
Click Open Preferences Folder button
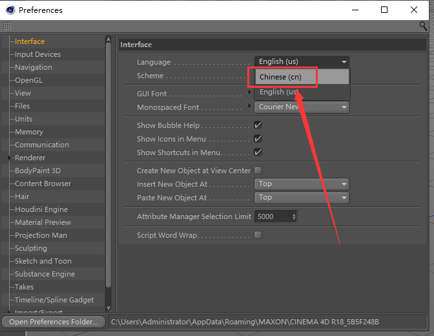click(x=53, y=321)
